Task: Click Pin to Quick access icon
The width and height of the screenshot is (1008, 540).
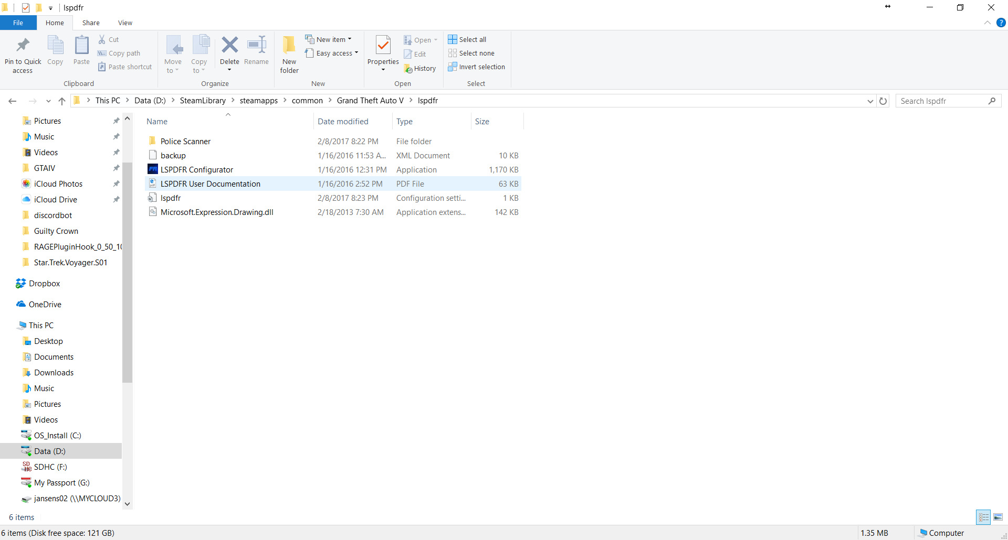Action: (23, 46)
